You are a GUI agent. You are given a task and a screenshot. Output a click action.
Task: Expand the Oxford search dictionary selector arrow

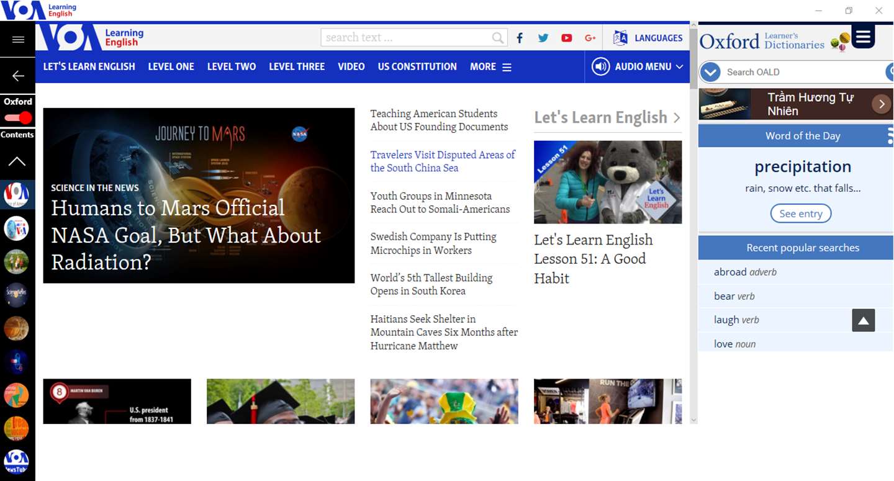pyautogui.click(x=710, y=72)
